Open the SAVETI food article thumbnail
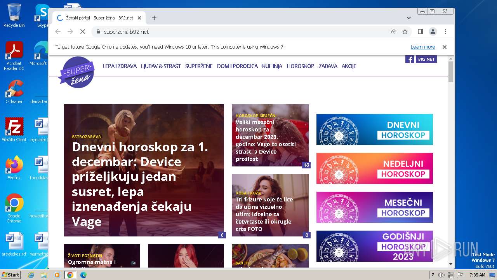497x280 pixels. coord(270,256)
